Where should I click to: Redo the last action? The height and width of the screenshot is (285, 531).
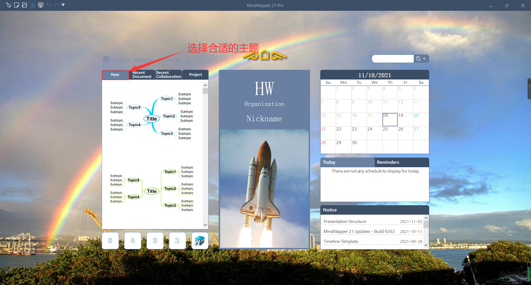click(57, 5)
